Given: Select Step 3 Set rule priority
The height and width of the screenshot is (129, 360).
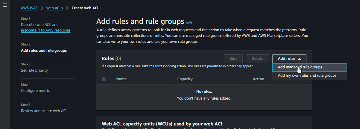Looking at the screenshot, I should pos(34,70).
